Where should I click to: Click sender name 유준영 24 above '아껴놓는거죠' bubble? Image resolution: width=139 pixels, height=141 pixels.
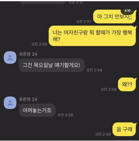click(28, 99)
